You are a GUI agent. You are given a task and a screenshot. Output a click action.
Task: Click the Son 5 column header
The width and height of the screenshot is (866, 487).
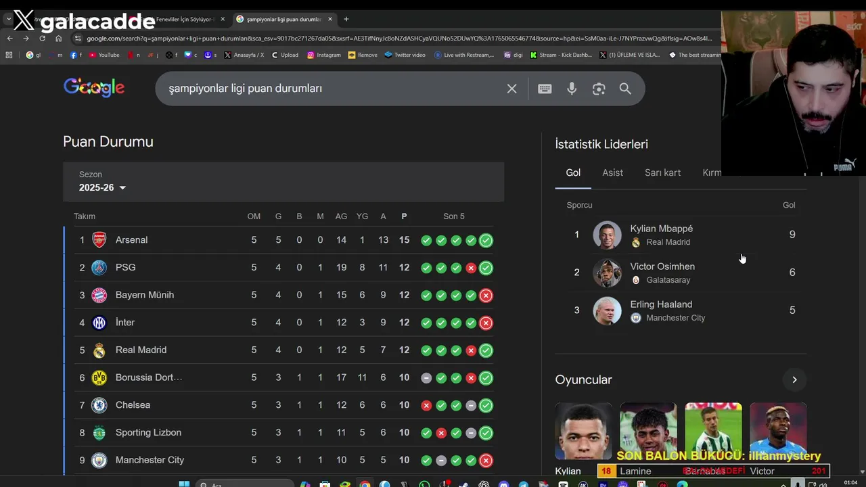[454, 216]
